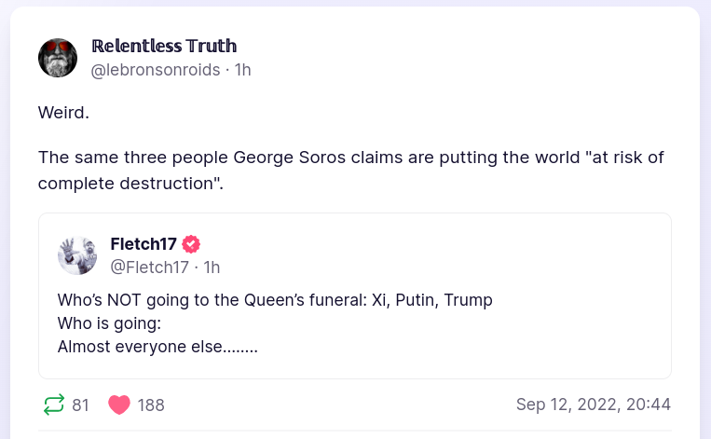The width and height of the screenshot is (711, 439).
Task: Click the George Soros sentence in the post
Action: (350, 157)
